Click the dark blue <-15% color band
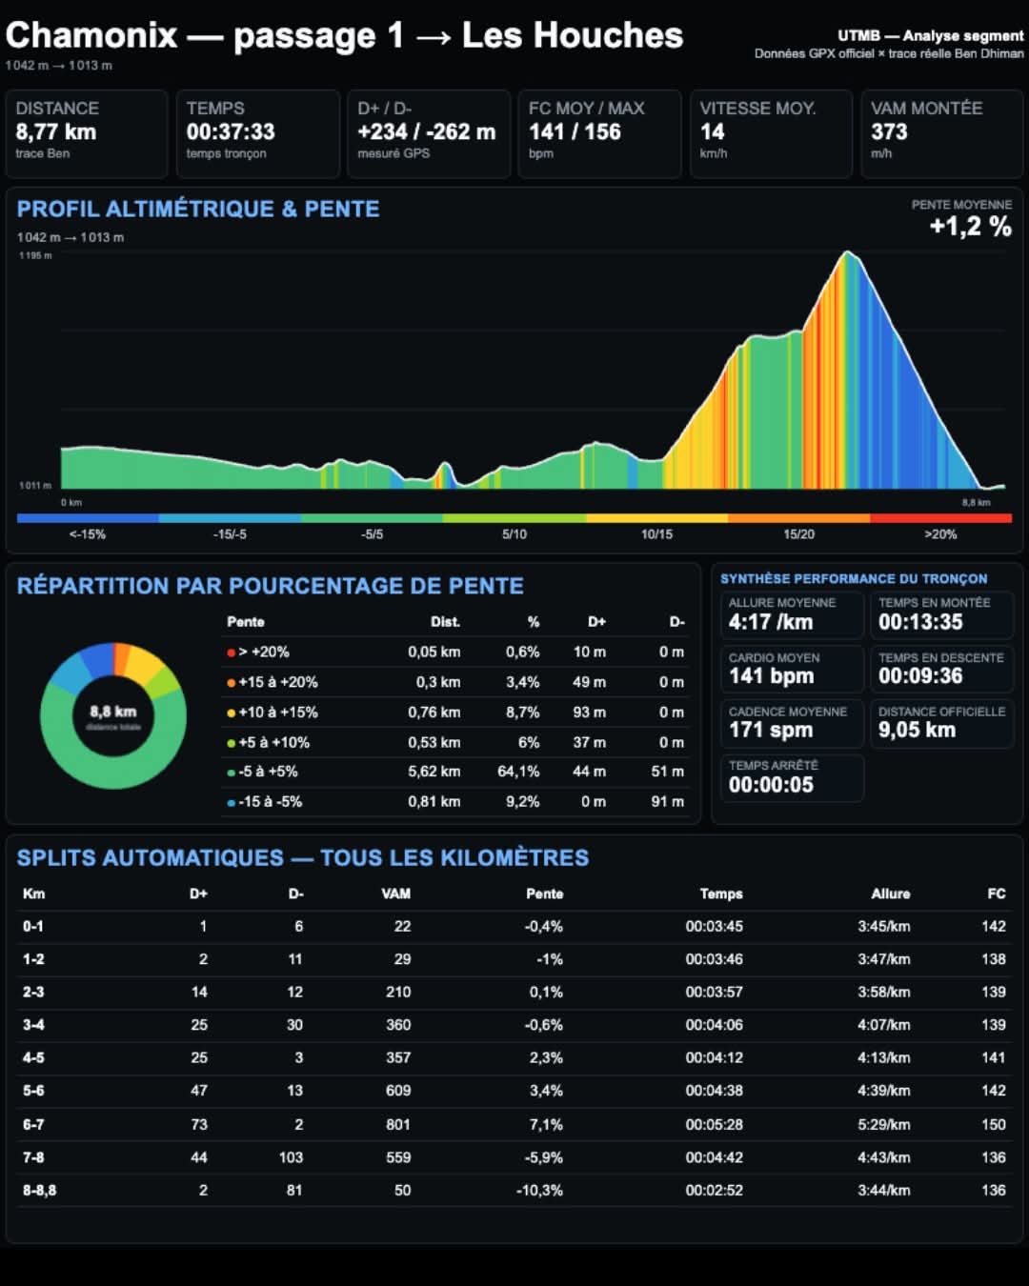This screenshot has height=1286, width=1029. coord(88,518)
